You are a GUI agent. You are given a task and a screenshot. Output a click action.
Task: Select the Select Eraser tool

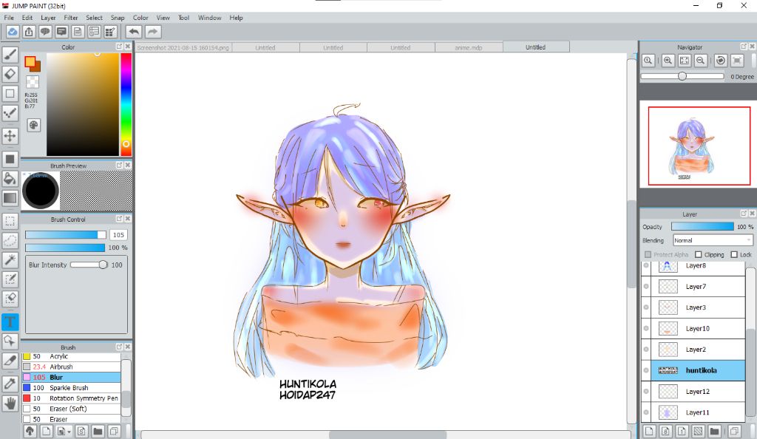[10, 299]
